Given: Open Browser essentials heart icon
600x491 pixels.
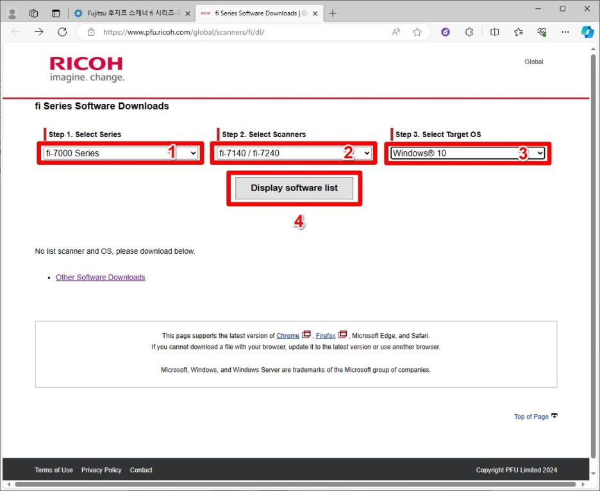Looking at the screenshot, I should (x=542, y=32).
